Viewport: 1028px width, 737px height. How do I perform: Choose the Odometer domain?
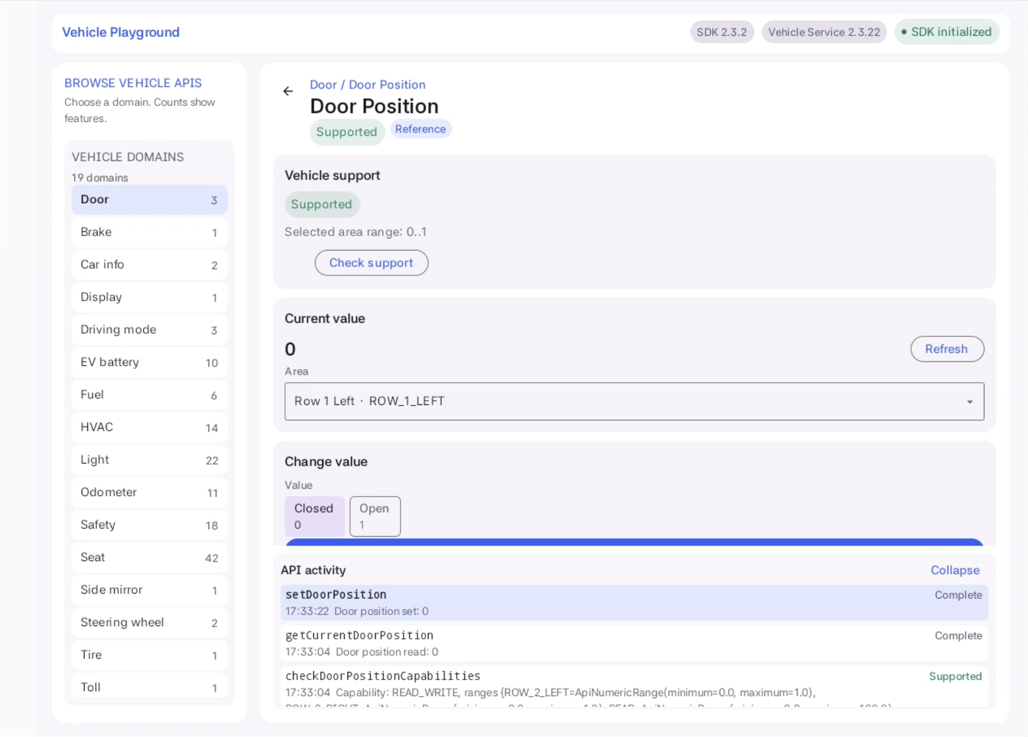(149, 493)
